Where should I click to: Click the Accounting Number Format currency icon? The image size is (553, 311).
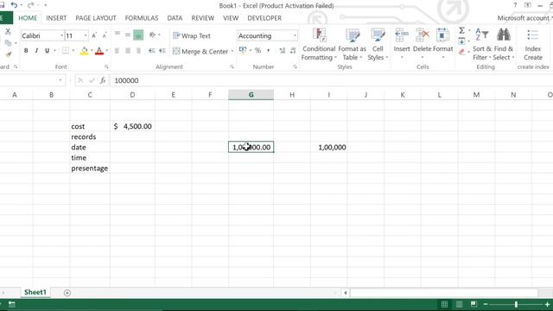point(243,50)
